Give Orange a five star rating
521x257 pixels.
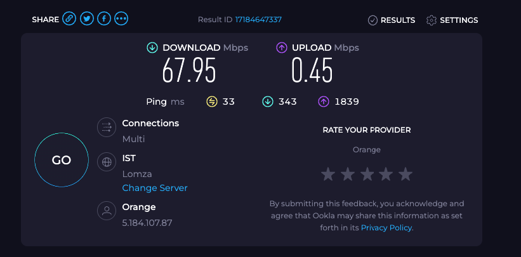[406, 175]
